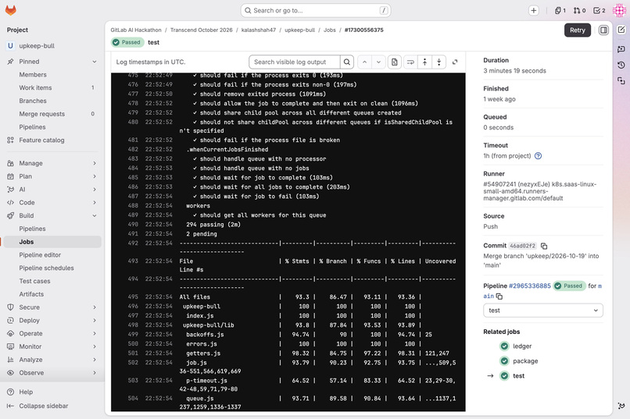Screen dimensions: 630x419
Task: Open Merge requests in the sidebar
Action: click(x=52, y=114)
